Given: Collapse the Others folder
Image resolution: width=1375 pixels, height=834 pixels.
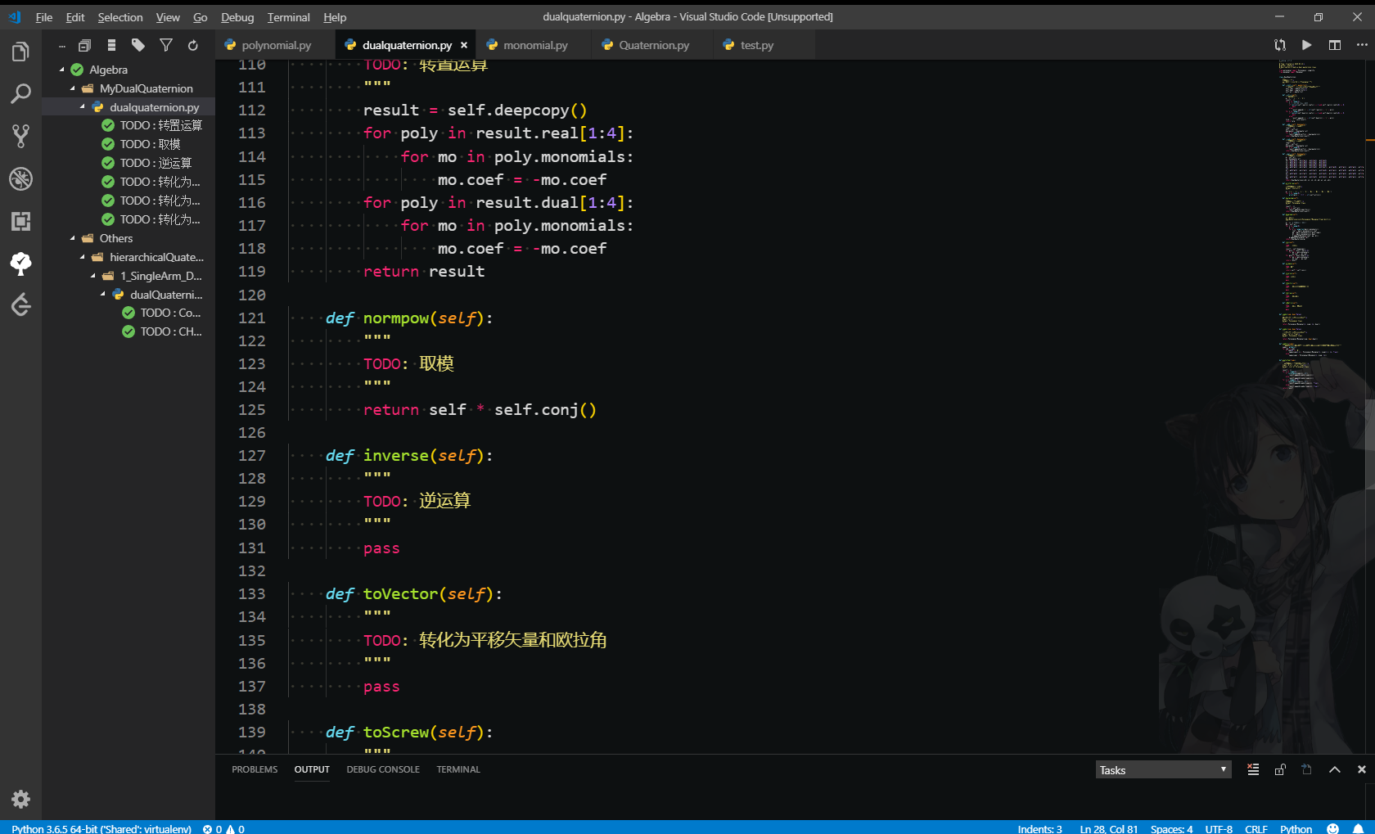Looking at the screenshot, I should (x=72, y=238).
